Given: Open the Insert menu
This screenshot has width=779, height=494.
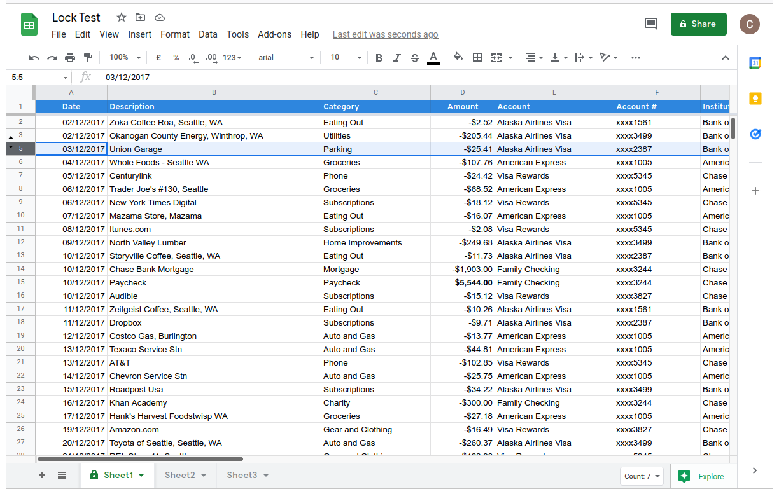Looking at the screenshot, I should [x=140, y=34].
